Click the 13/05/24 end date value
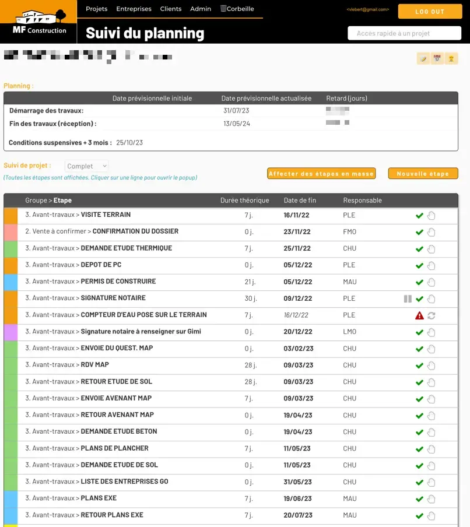Screen dimensions: 470x527 [237, 124]
